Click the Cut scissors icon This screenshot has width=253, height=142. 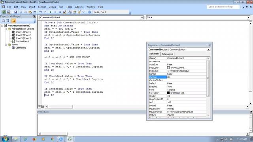click(x=21, y=12)
